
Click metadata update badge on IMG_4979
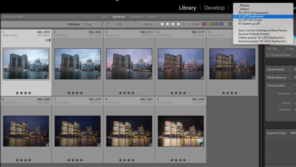48,40
